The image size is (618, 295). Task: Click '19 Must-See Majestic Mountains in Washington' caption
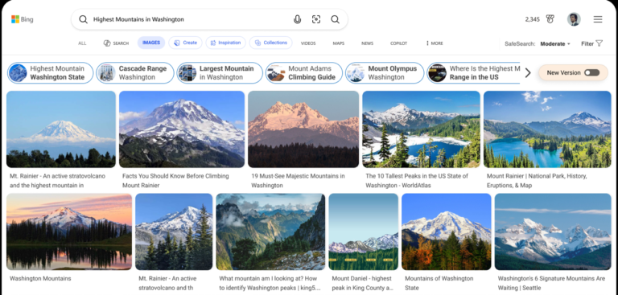pos(298,181)
